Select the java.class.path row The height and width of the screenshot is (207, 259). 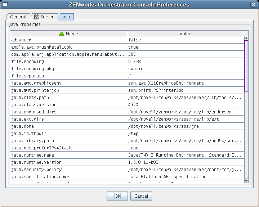68,98
